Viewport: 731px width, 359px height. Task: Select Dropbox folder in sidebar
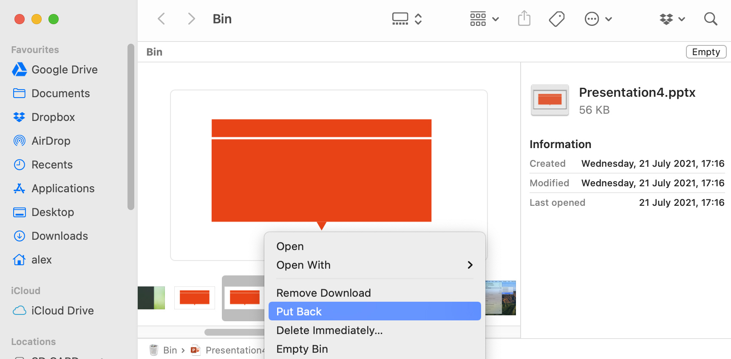coord(53,117)
